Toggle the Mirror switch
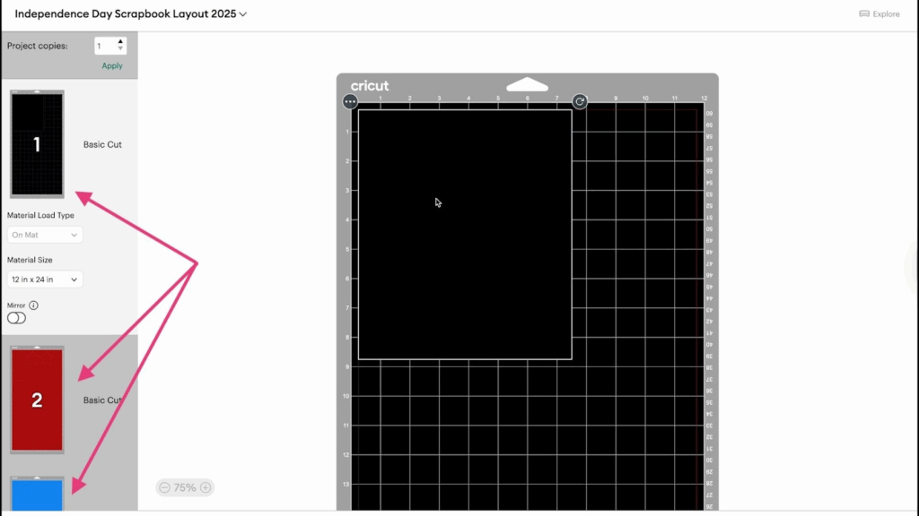Screen dimensions: 919x516 click(16, 318)
